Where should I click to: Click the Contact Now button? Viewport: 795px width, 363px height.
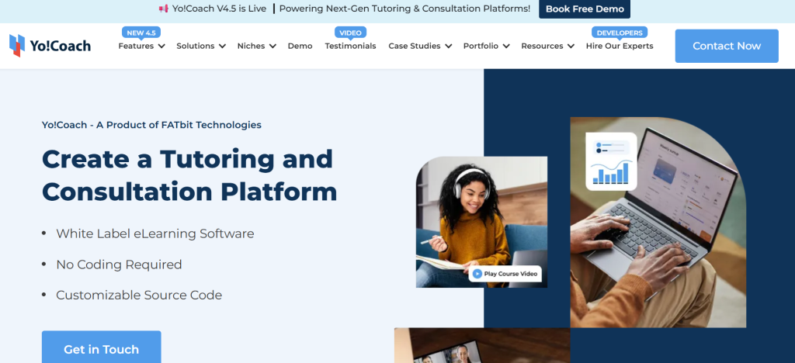tap(727, 46)
